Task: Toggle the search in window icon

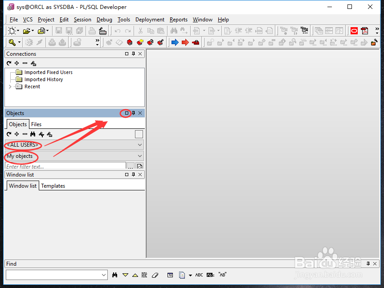Action: [170, 275]
